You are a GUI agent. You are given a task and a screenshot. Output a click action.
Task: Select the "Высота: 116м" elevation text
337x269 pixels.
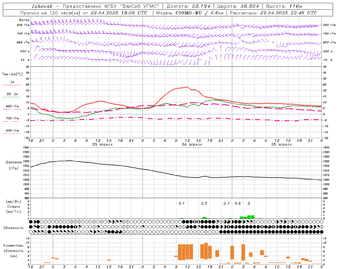point(284,6)
